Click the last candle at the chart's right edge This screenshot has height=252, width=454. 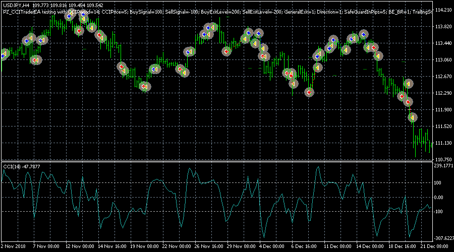(x=429, y=146)
